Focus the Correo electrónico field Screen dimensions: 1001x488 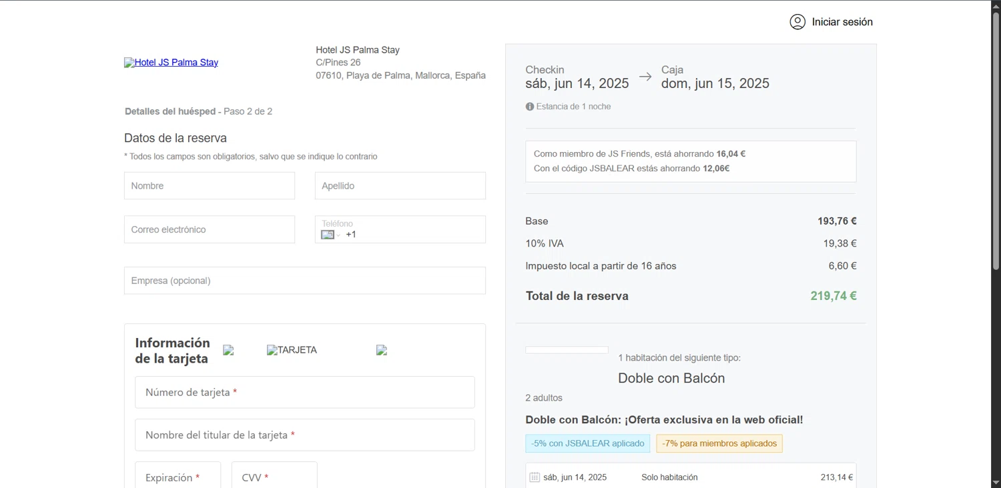point(210,229)
